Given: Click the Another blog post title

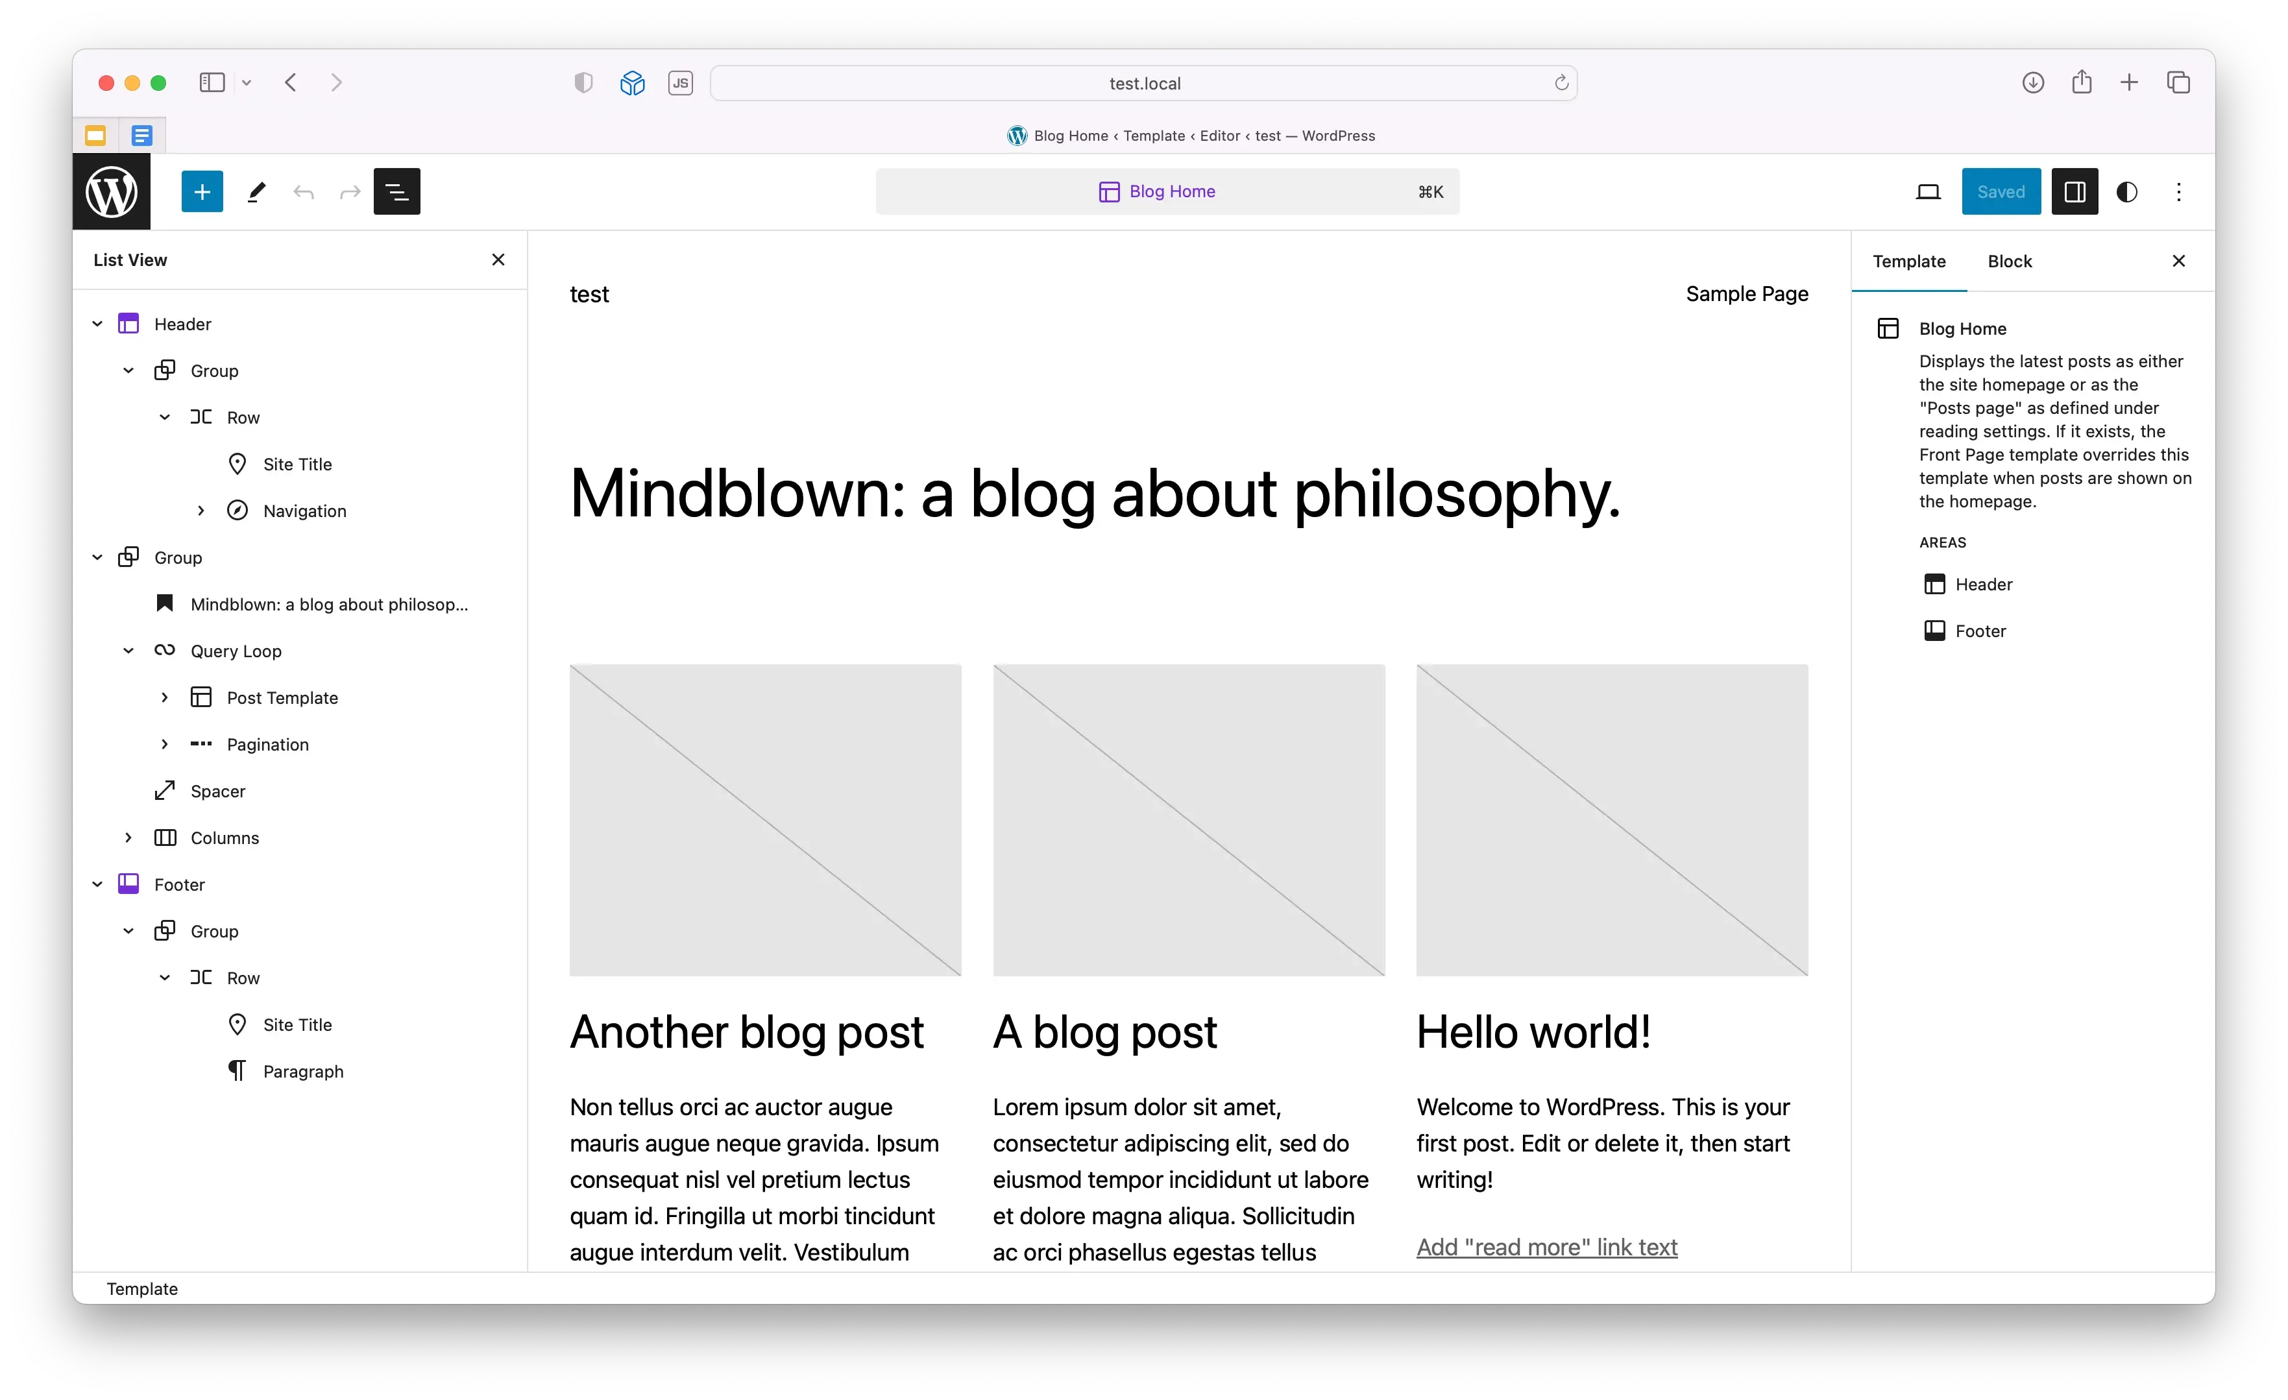Looking at the screenshot, I should (747, 1032).
